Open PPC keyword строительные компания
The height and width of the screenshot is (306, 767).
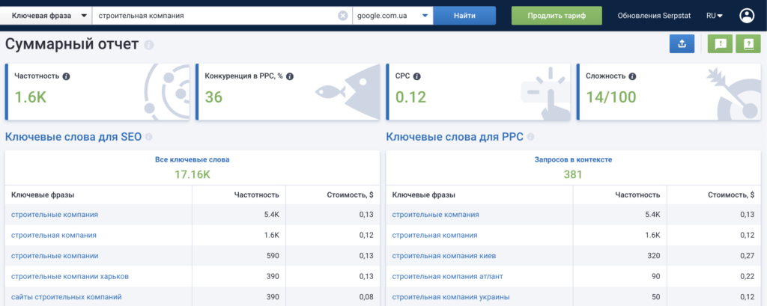coord(435,215)
